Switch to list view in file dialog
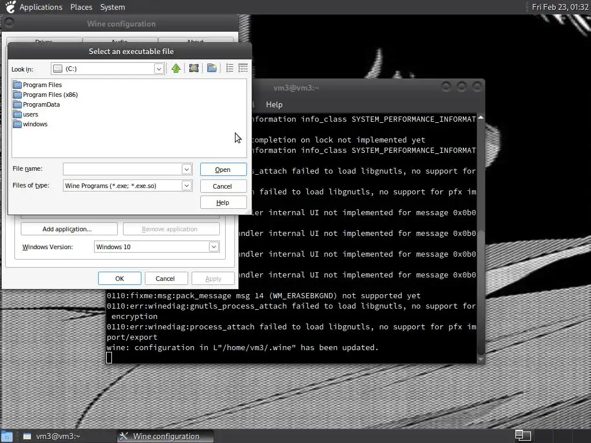Image resolution: width=591 pixels, height=443 pixels. pyautogui.click(x=230, y=68)
